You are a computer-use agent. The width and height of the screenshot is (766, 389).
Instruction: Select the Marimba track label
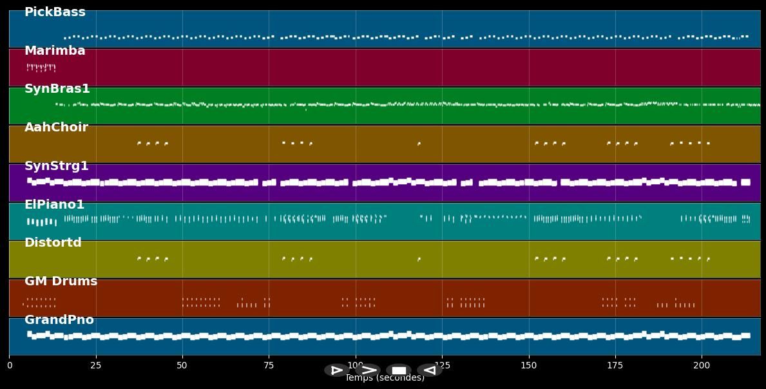coord(55,51)
